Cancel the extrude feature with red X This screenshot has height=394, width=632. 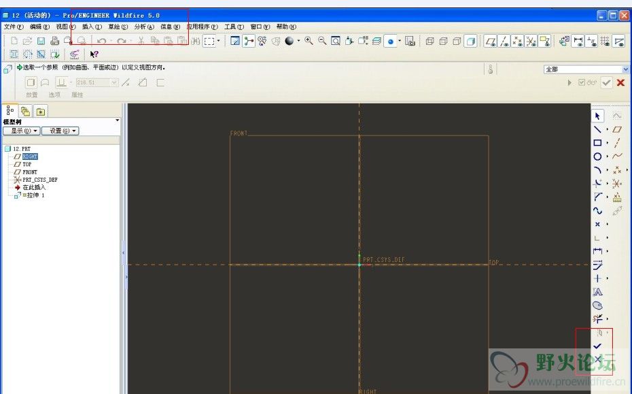[620, 83]
